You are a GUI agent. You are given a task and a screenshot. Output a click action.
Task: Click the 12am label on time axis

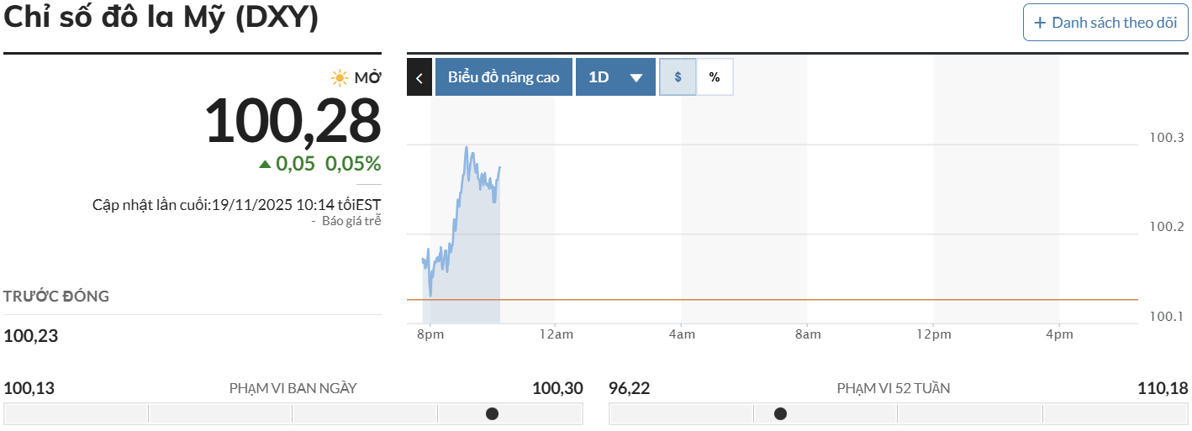556,334
